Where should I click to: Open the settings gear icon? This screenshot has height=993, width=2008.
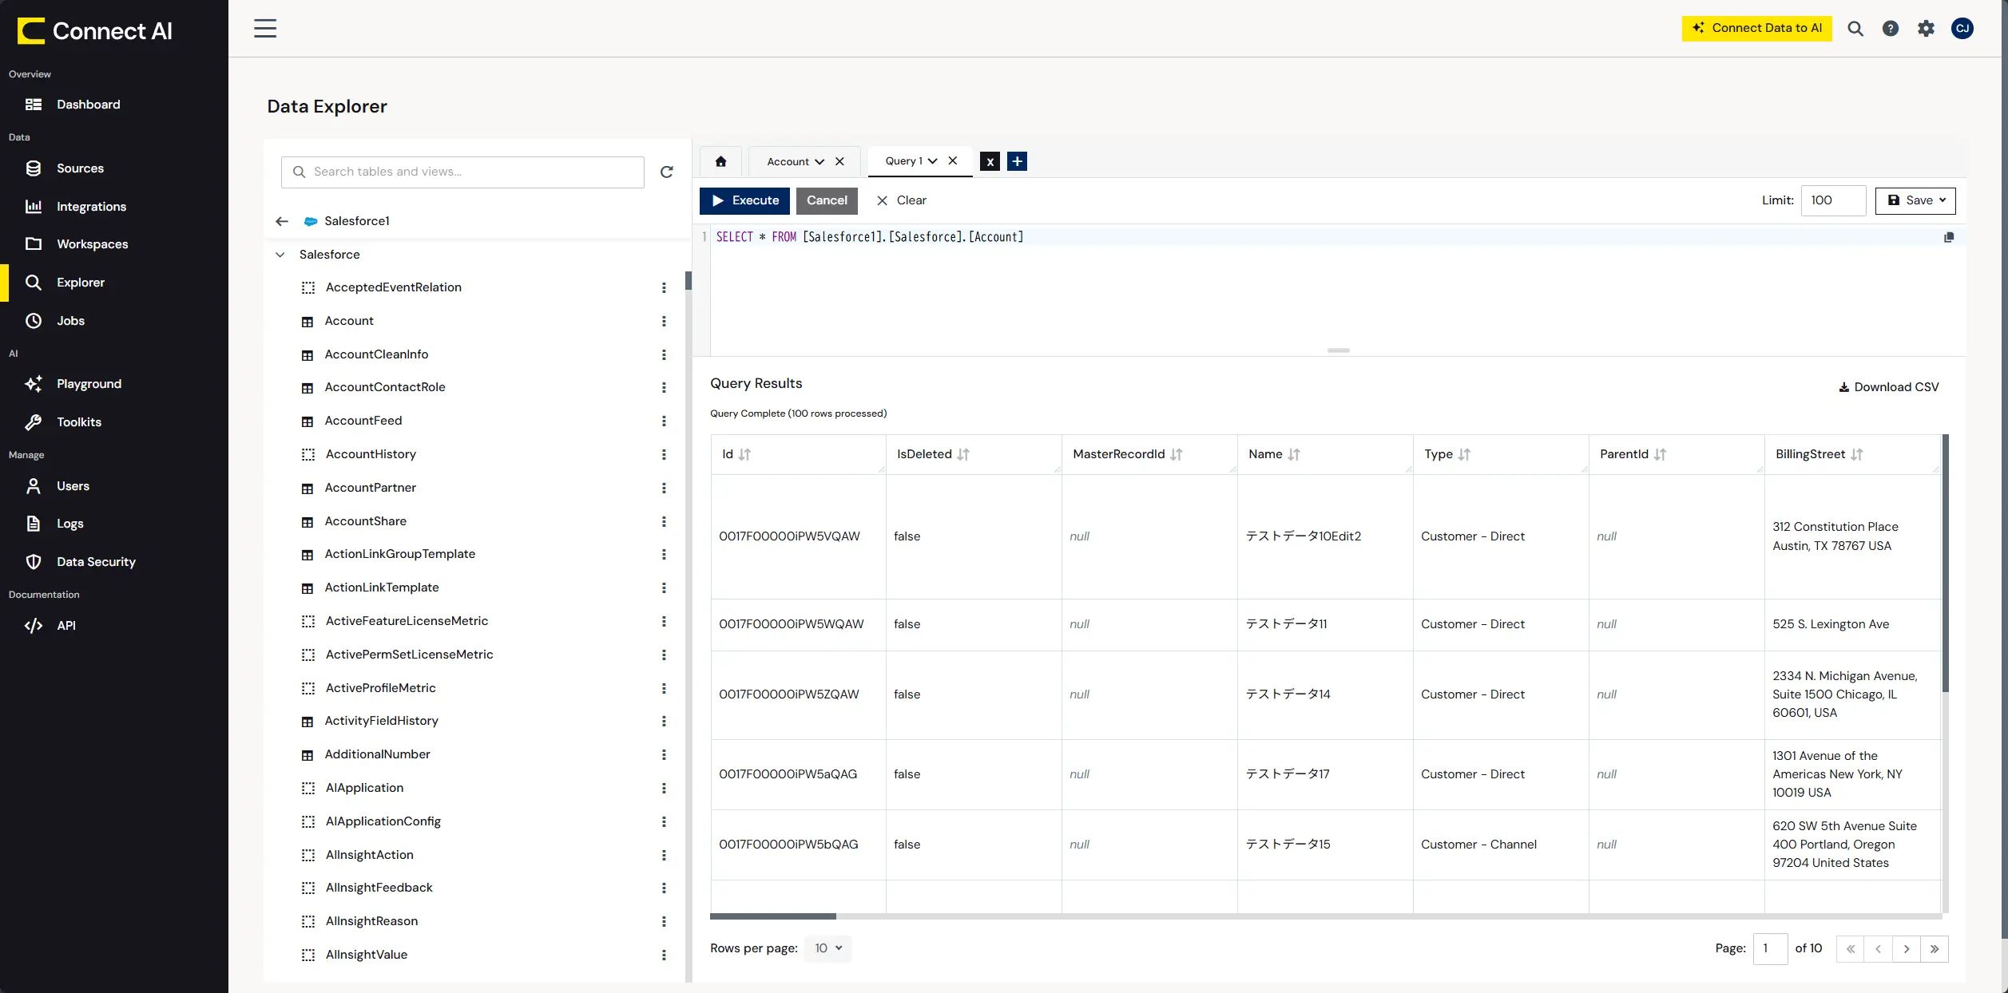coord(1927,29)
